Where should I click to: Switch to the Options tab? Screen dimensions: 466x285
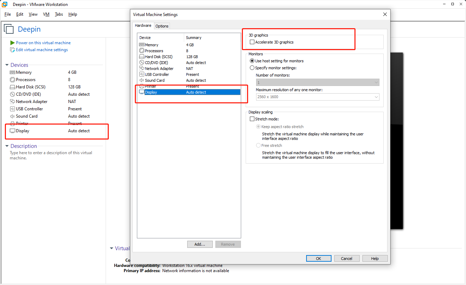coord(162,26)
